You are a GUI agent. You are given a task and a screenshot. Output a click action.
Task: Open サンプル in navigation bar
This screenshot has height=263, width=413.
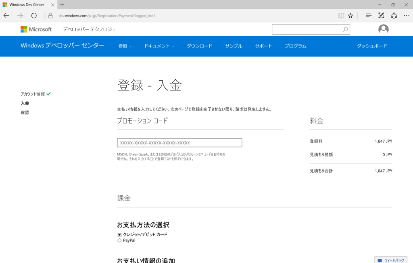point(234,46)
